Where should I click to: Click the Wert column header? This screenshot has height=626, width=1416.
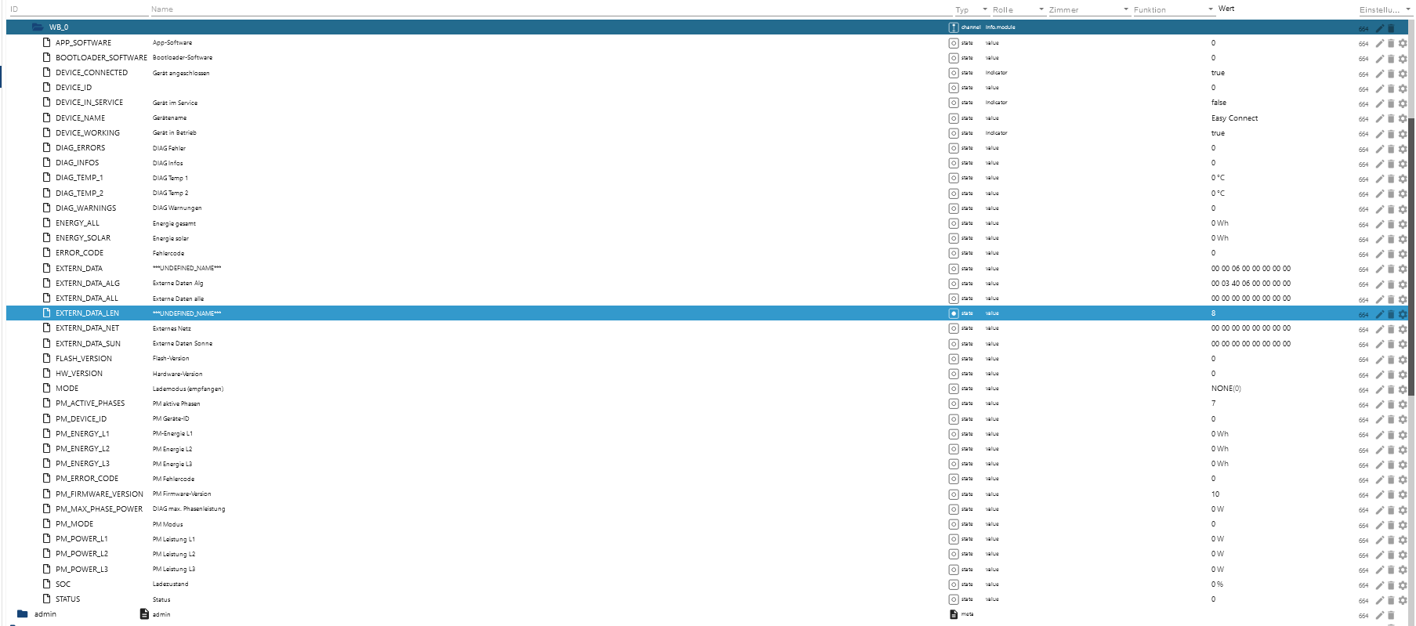pos(1226,9)
